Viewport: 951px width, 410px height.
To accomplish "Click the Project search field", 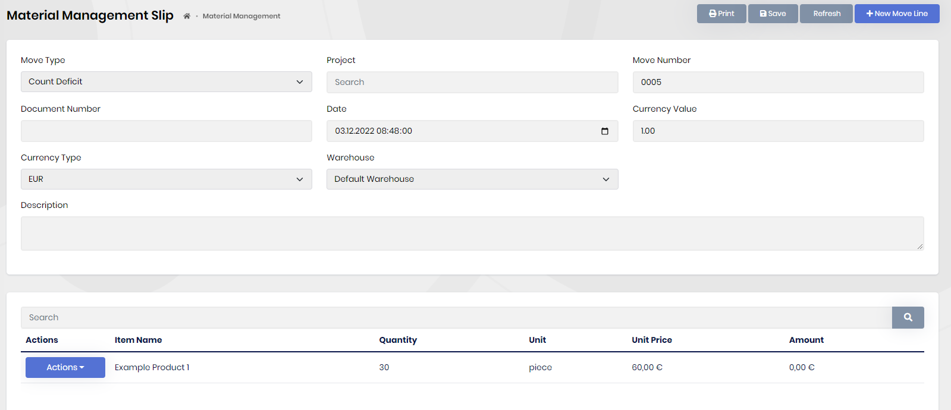I will coord(472,82).
